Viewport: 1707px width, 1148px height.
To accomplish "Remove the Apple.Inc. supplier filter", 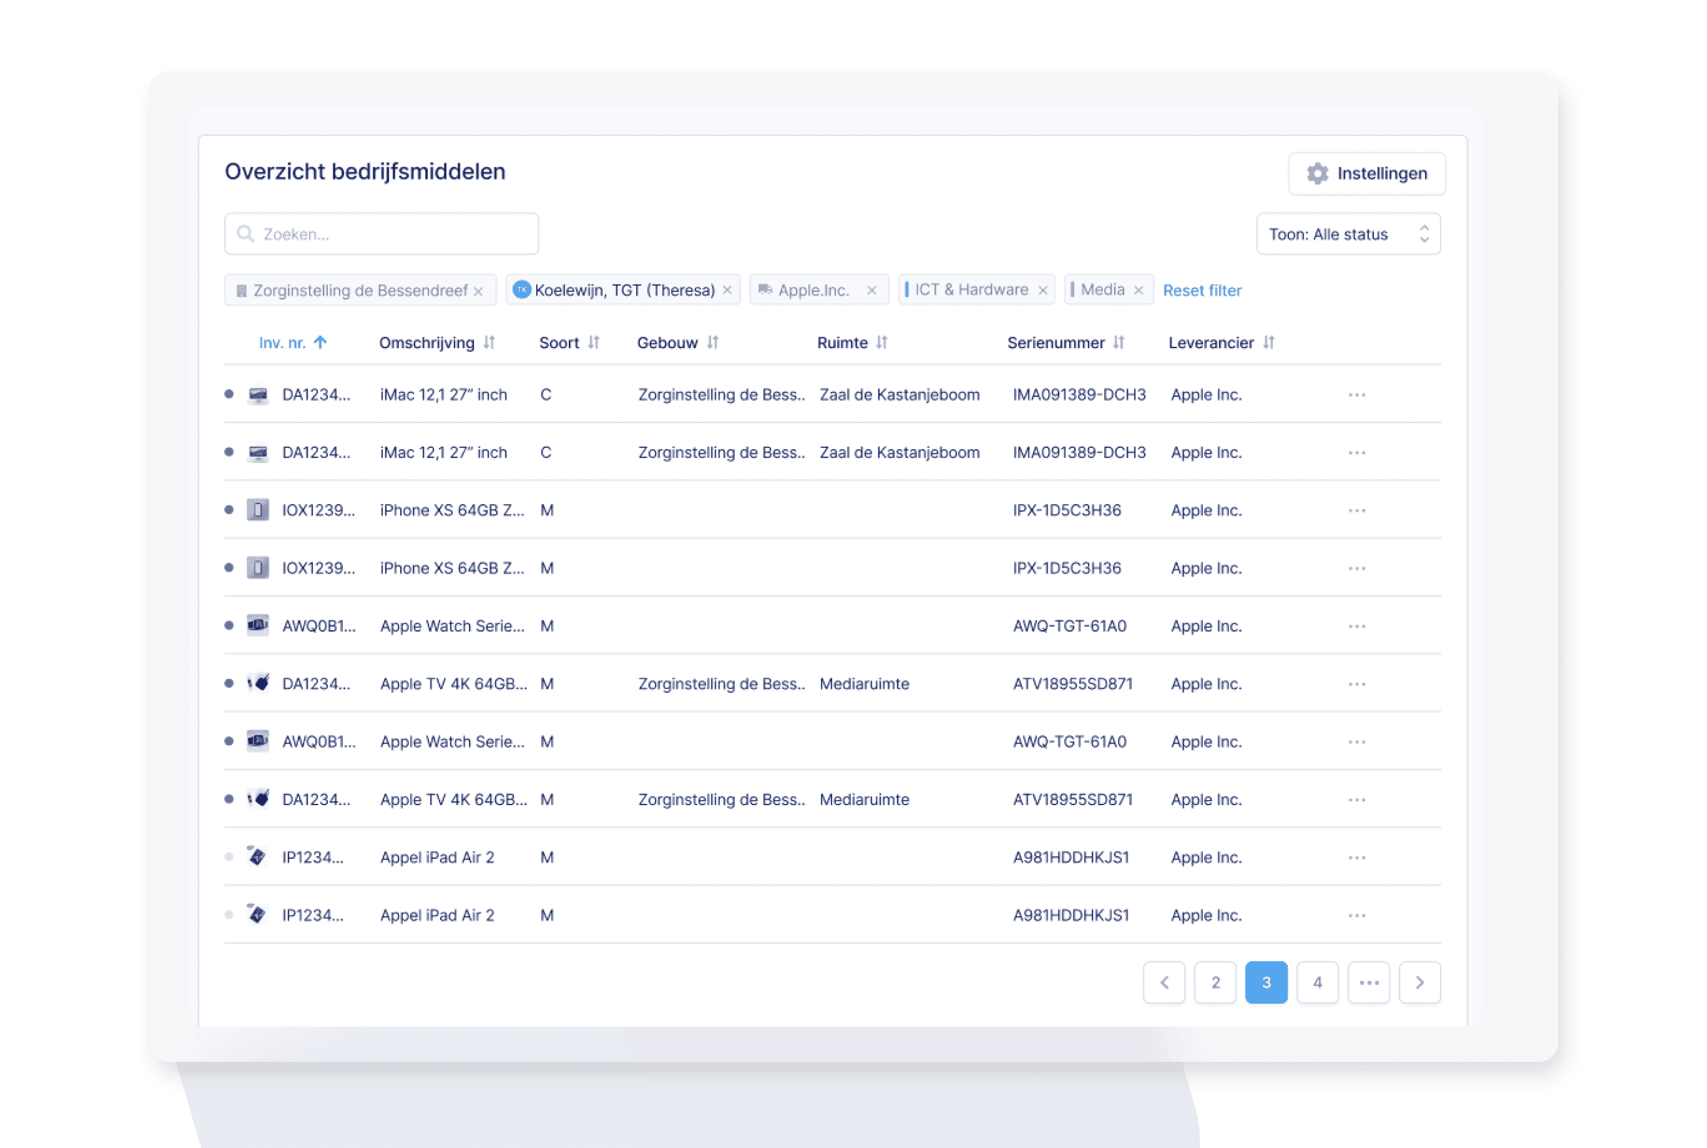I will [x=871, y=291].
